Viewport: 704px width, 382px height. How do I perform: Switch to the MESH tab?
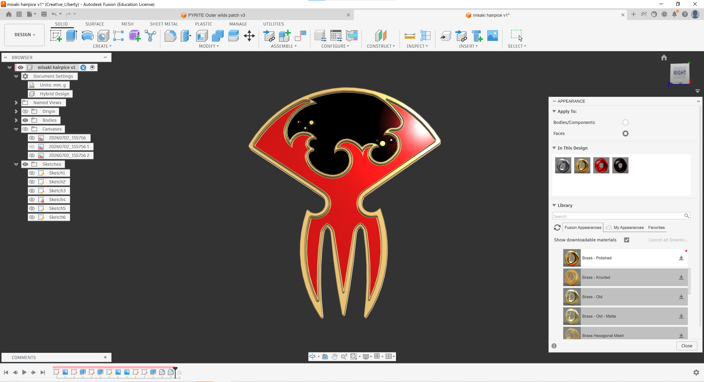(x=128, y=24)
